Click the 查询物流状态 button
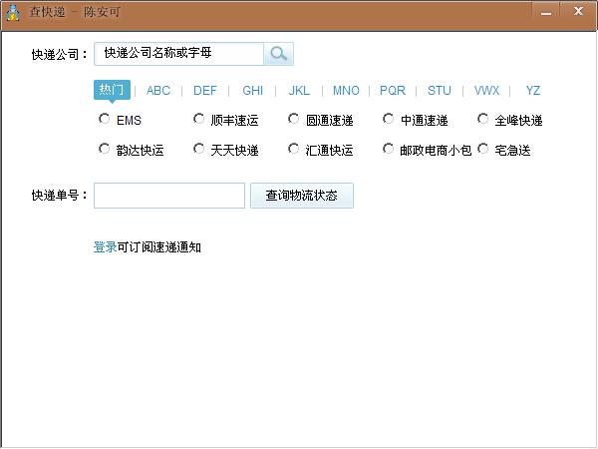The width and height of the screenshot is (598, 449). (x=302, y=196)
